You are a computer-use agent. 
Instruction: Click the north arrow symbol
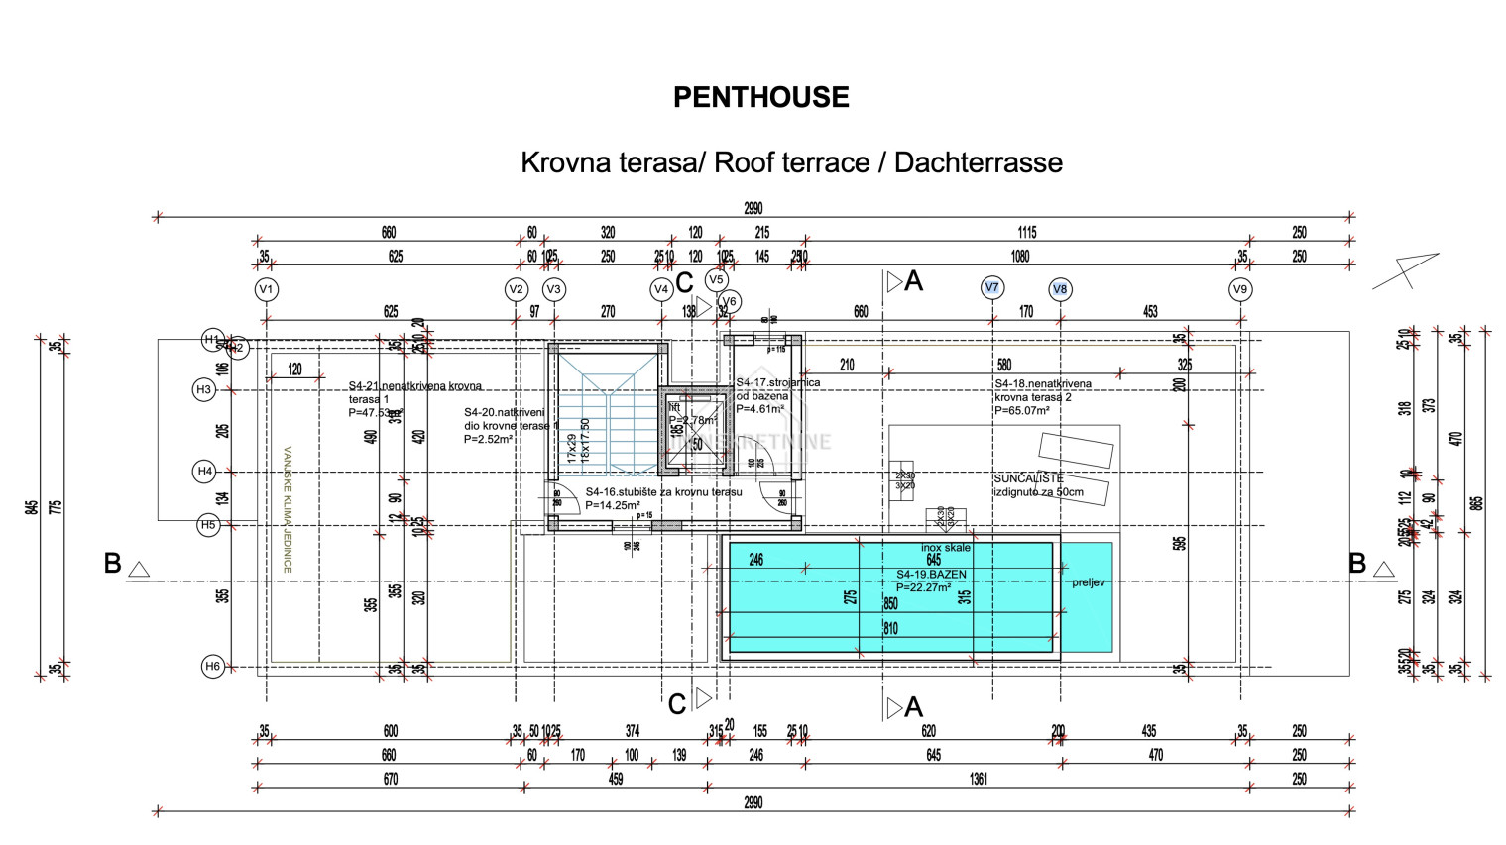click(x=1405, y=270)
